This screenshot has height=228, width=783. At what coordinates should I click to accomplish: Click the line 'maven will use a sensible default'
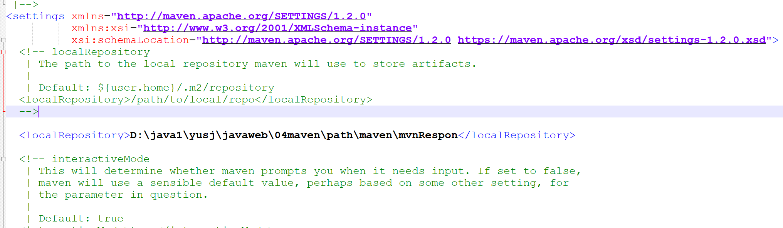tap(304, 183)
